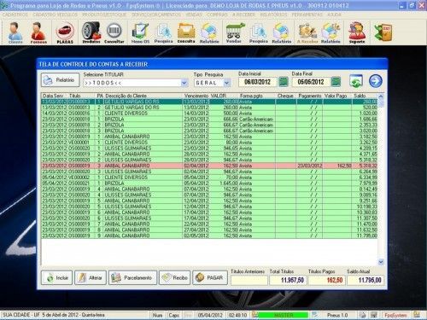Open the Fornecedores (red shirt person) icon
427x320 pixels.
38,32
